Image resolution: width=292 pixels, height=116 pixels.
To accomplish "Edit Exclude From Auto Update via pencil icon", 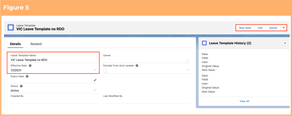I will pyautogui.click(x=188, y=70).
